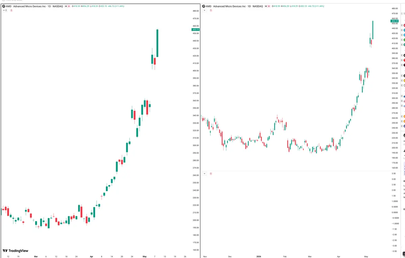Click the AMD symbol title in the right chart
The height and width of the screenshot is (258, 405).
[x=235, y=6]
